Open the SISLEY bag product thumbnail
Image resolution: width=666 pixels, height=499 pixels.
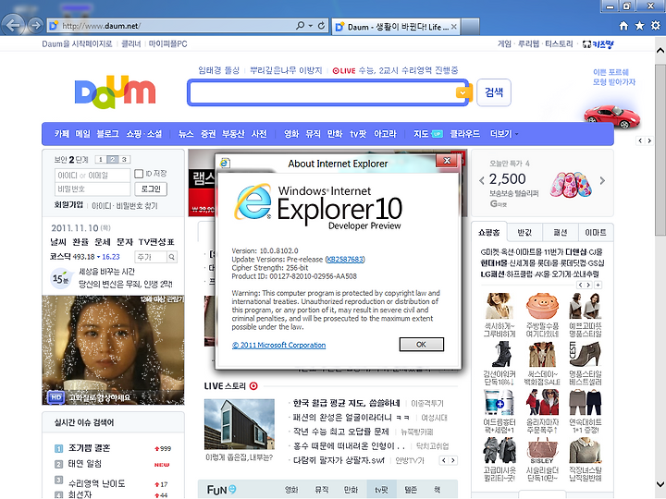point(542,451)
